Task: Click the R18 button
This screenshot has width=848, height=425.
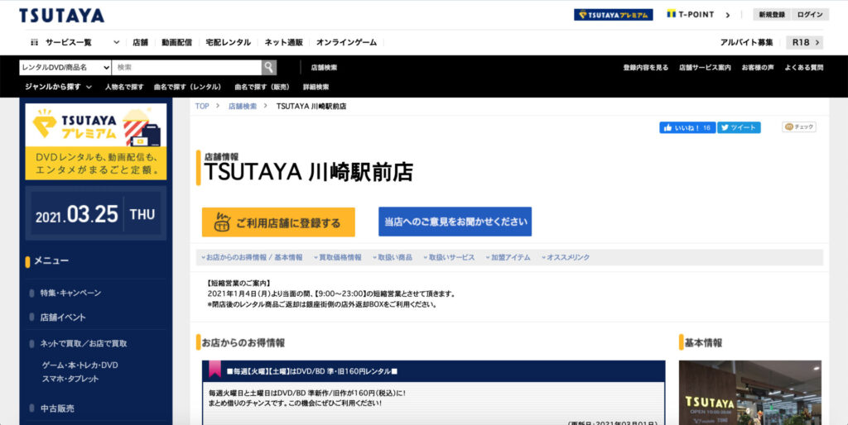Action: (805, 42)
